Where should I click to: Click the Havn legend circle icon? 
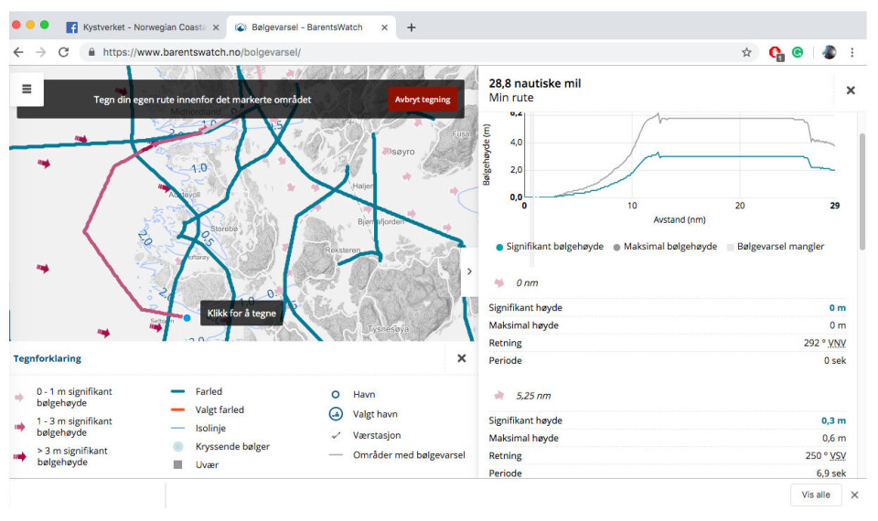pos(336,395)
